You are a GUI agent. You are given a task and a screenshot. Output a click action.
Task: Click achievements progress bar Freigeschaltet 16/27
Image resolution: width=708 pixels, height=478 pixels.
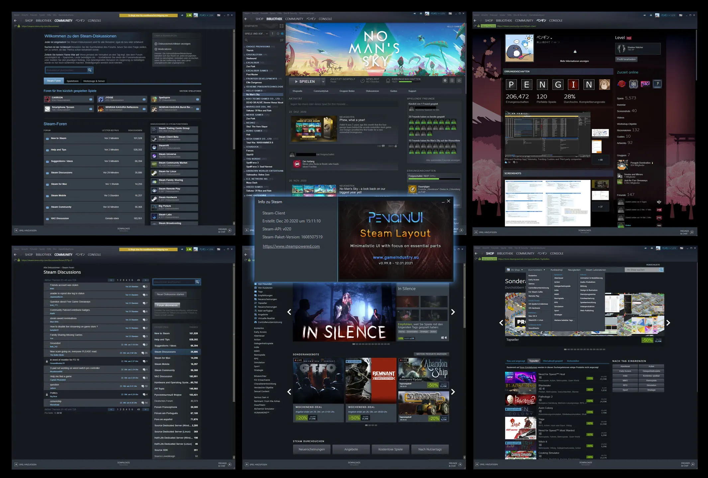(x=434, y=179)
